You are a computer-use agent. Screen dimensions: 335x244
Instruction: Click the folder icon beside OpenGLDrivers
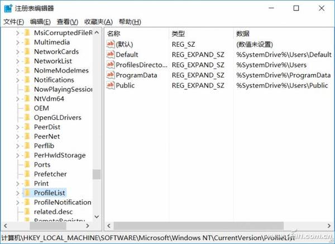(27, 118)
